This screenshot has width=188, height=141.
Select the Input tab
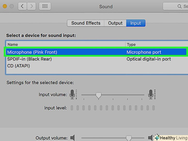click(x=136, y=23)
